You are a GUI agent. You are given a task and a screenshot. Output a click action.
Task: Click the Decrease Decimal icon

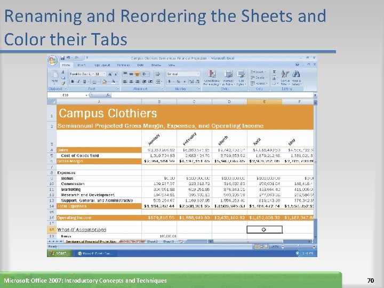click(197, 82)
